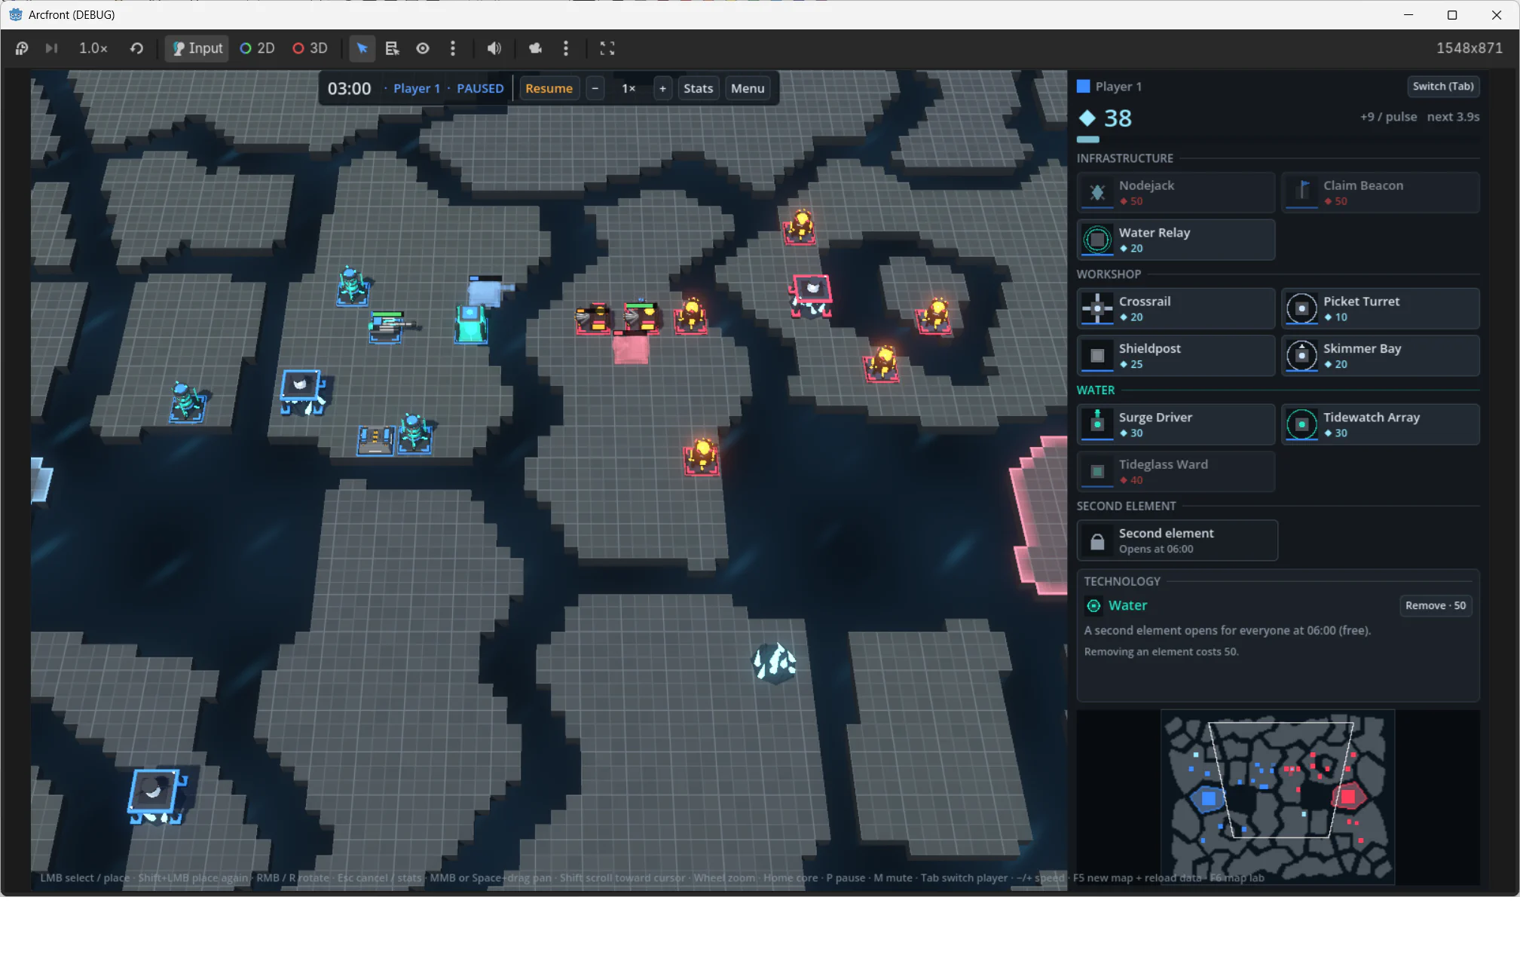This screenshot has height=955, width=1520.
Task: Click the debug pause icon at toolbar start
Action: coord(22,48)
